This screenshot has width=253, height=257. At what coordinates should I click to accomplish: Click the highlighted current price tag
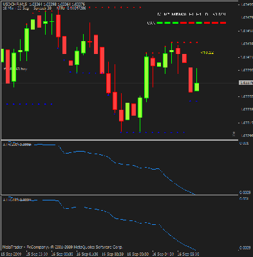point(246,83)
